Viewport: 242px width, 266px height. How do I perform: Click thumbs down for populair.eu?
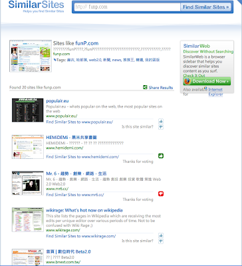(x=161, y=127)
